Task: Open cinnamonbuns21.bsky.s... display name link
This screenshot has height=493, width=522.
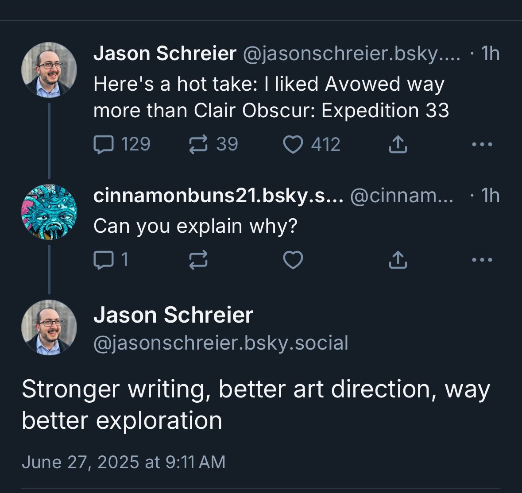Action: pos(218,196)
